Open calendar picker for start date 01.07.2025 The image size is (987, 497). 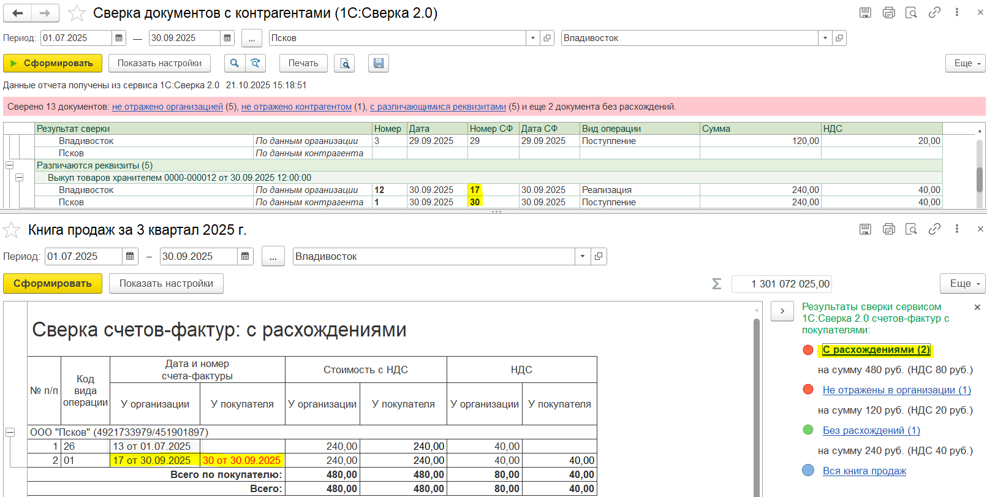click(x=119, y=38)
